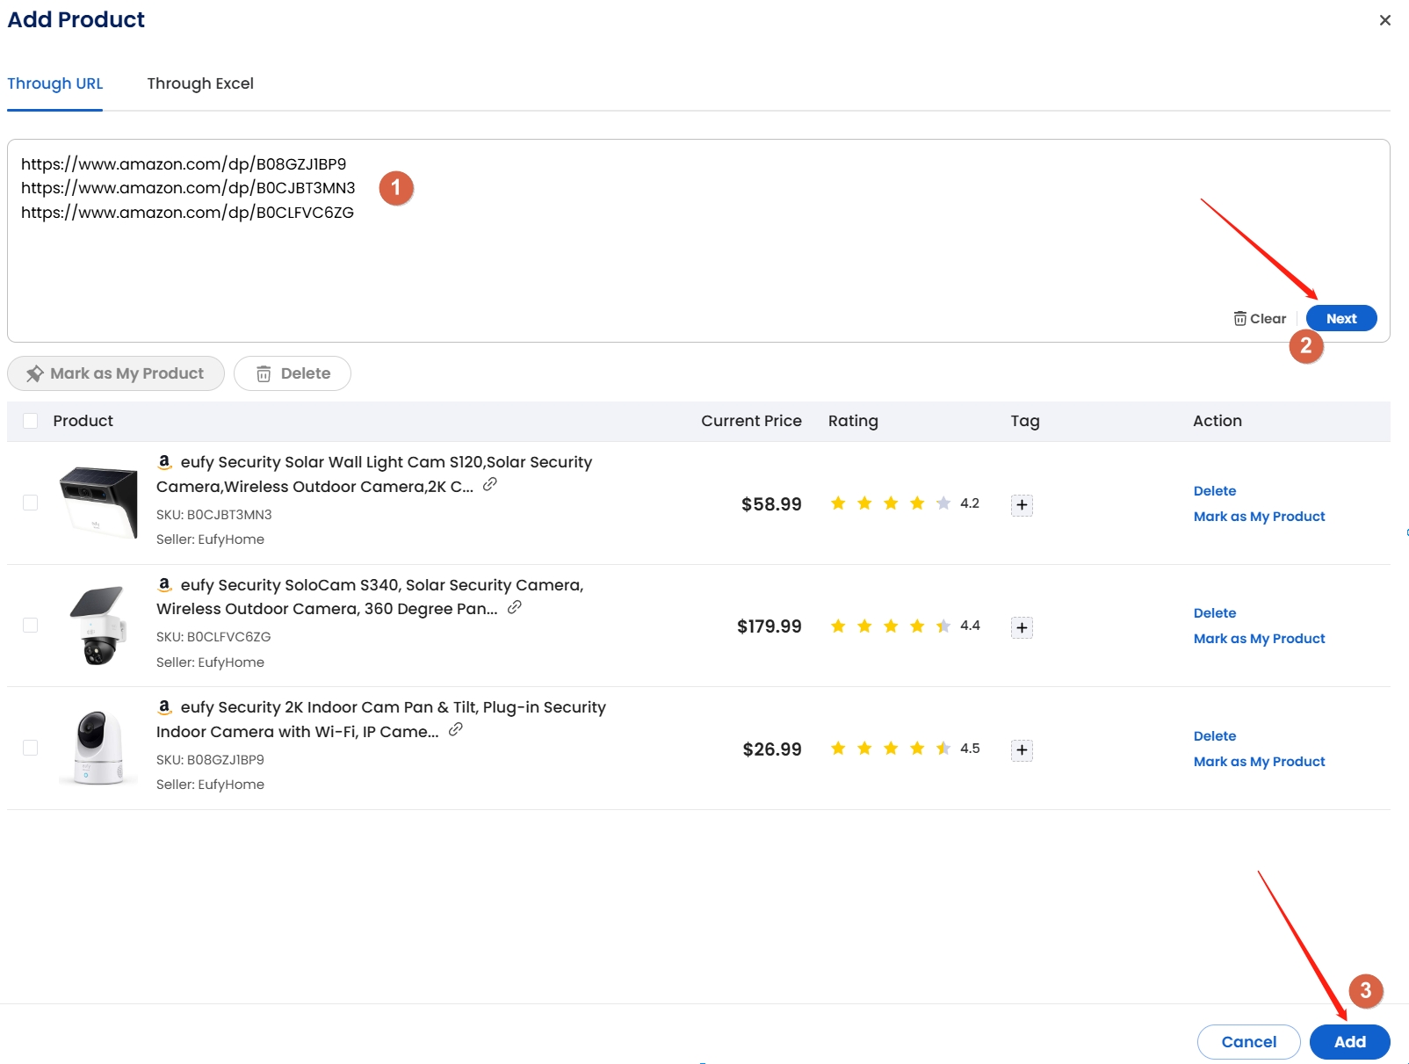This screenshot has height=1064, width=1409.
Task: Click the SKU: B0CLFVC6ZG text
Action: (x=213, y=637)
